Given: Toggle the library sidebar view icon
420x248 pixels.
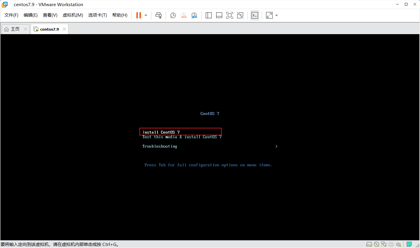Looking at the screenshot, I should 209,15.
